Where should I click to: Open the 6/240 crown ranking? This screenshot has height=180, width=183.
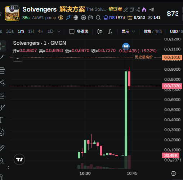(136, 18)
